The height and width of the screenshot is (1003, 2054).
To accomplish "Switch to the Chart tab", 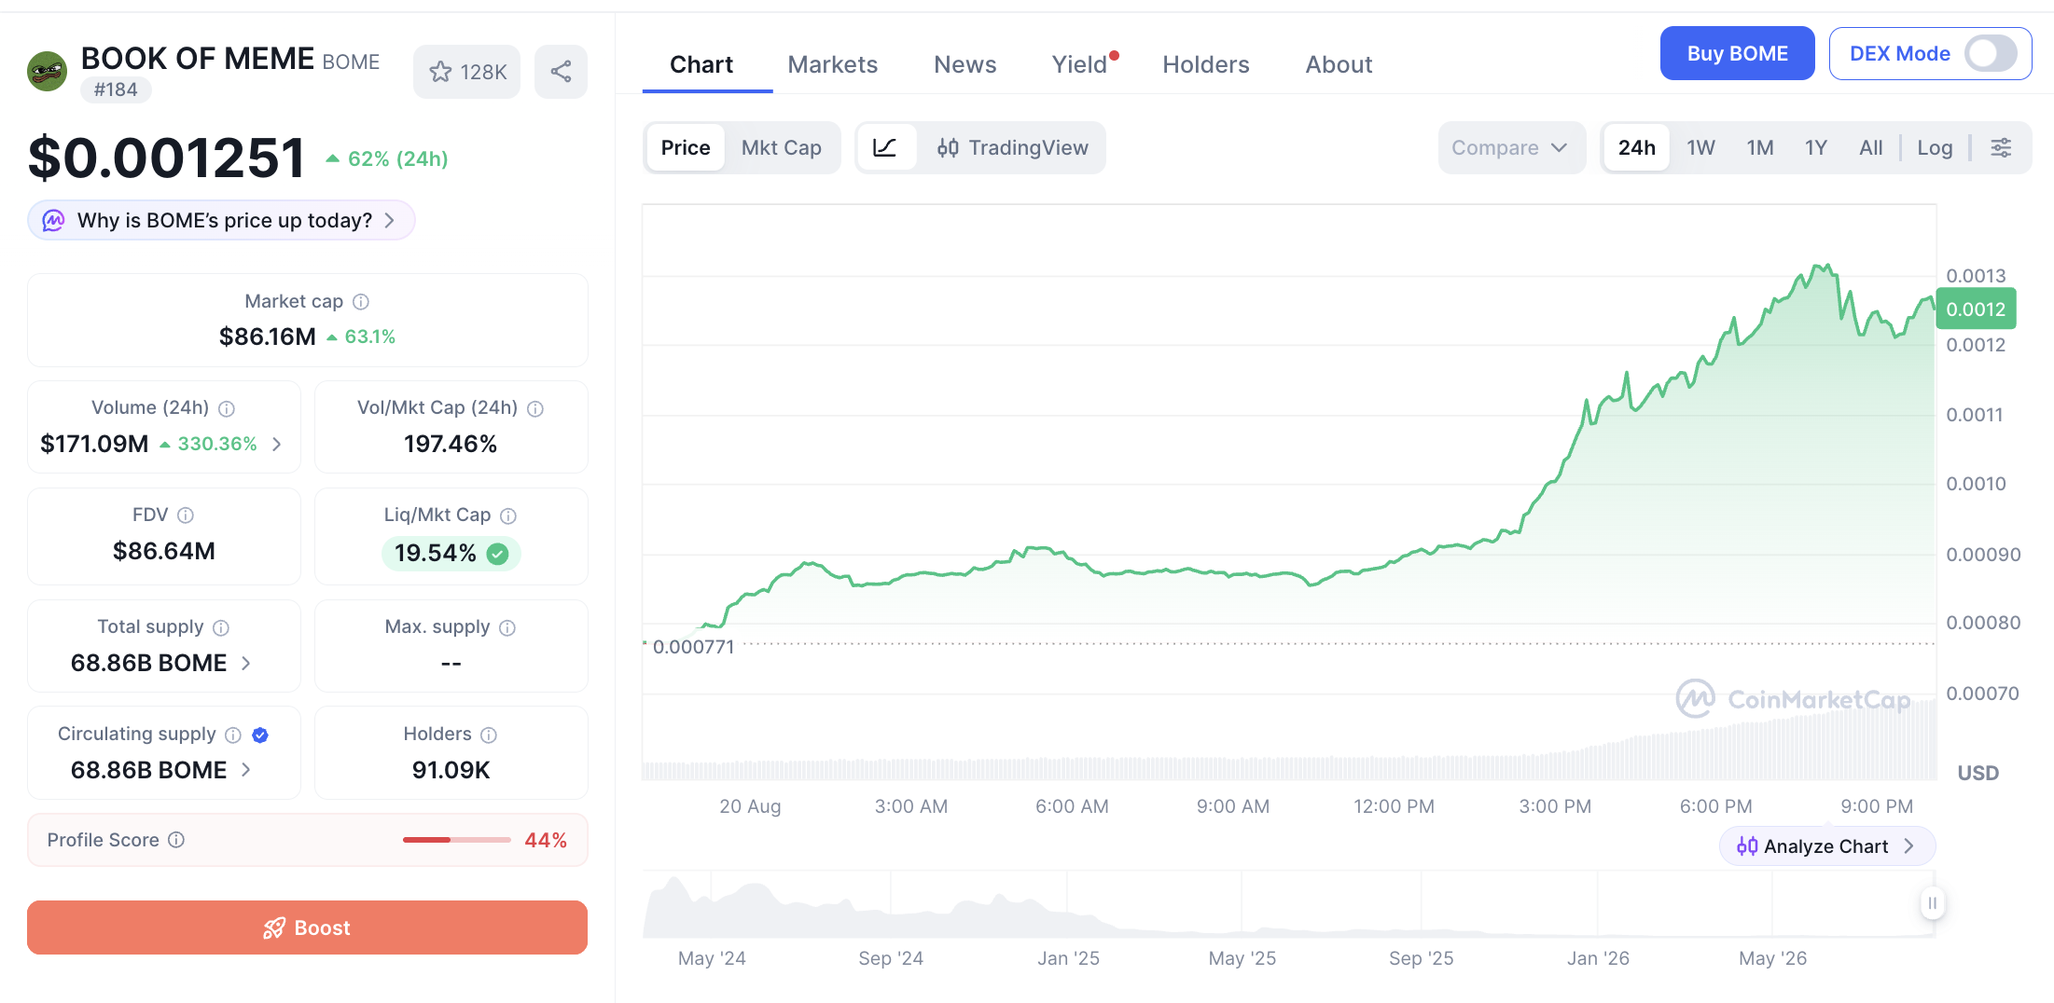I will tap(701, 64).
